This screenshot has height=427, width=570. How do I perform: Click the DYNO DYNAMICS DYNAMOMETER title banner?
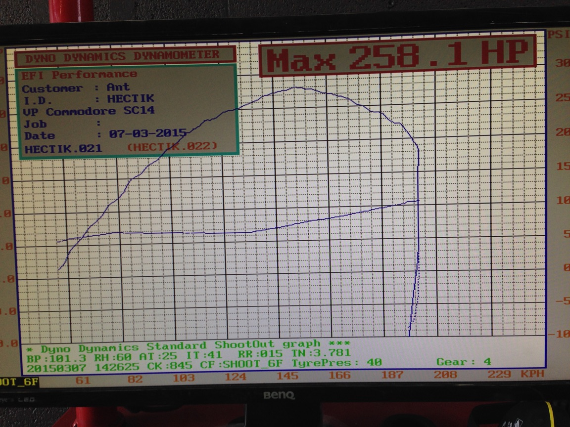pyautogui.click(x=125, y=57)
